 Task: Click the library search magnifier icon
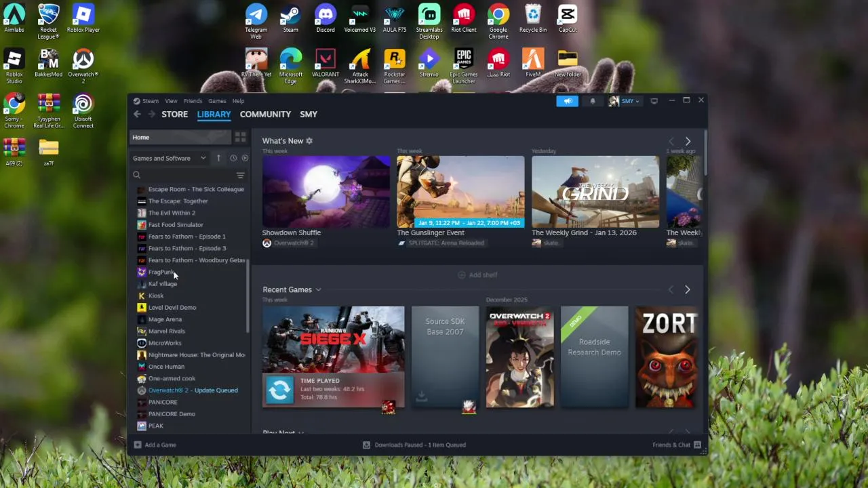(136, 175)
